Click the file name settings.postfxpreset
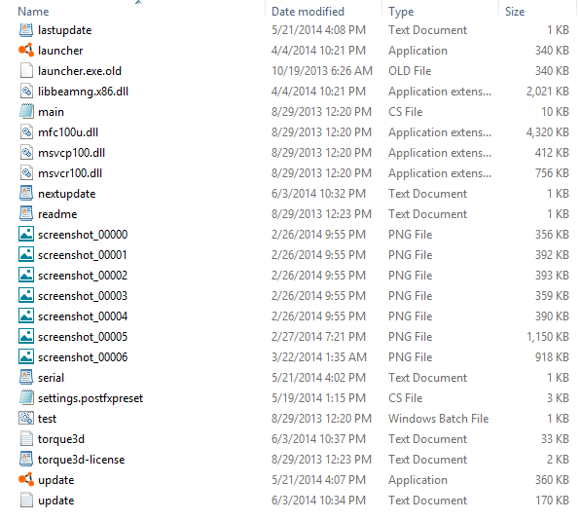This screenshot has width=579, height=520. pos(90,398)
